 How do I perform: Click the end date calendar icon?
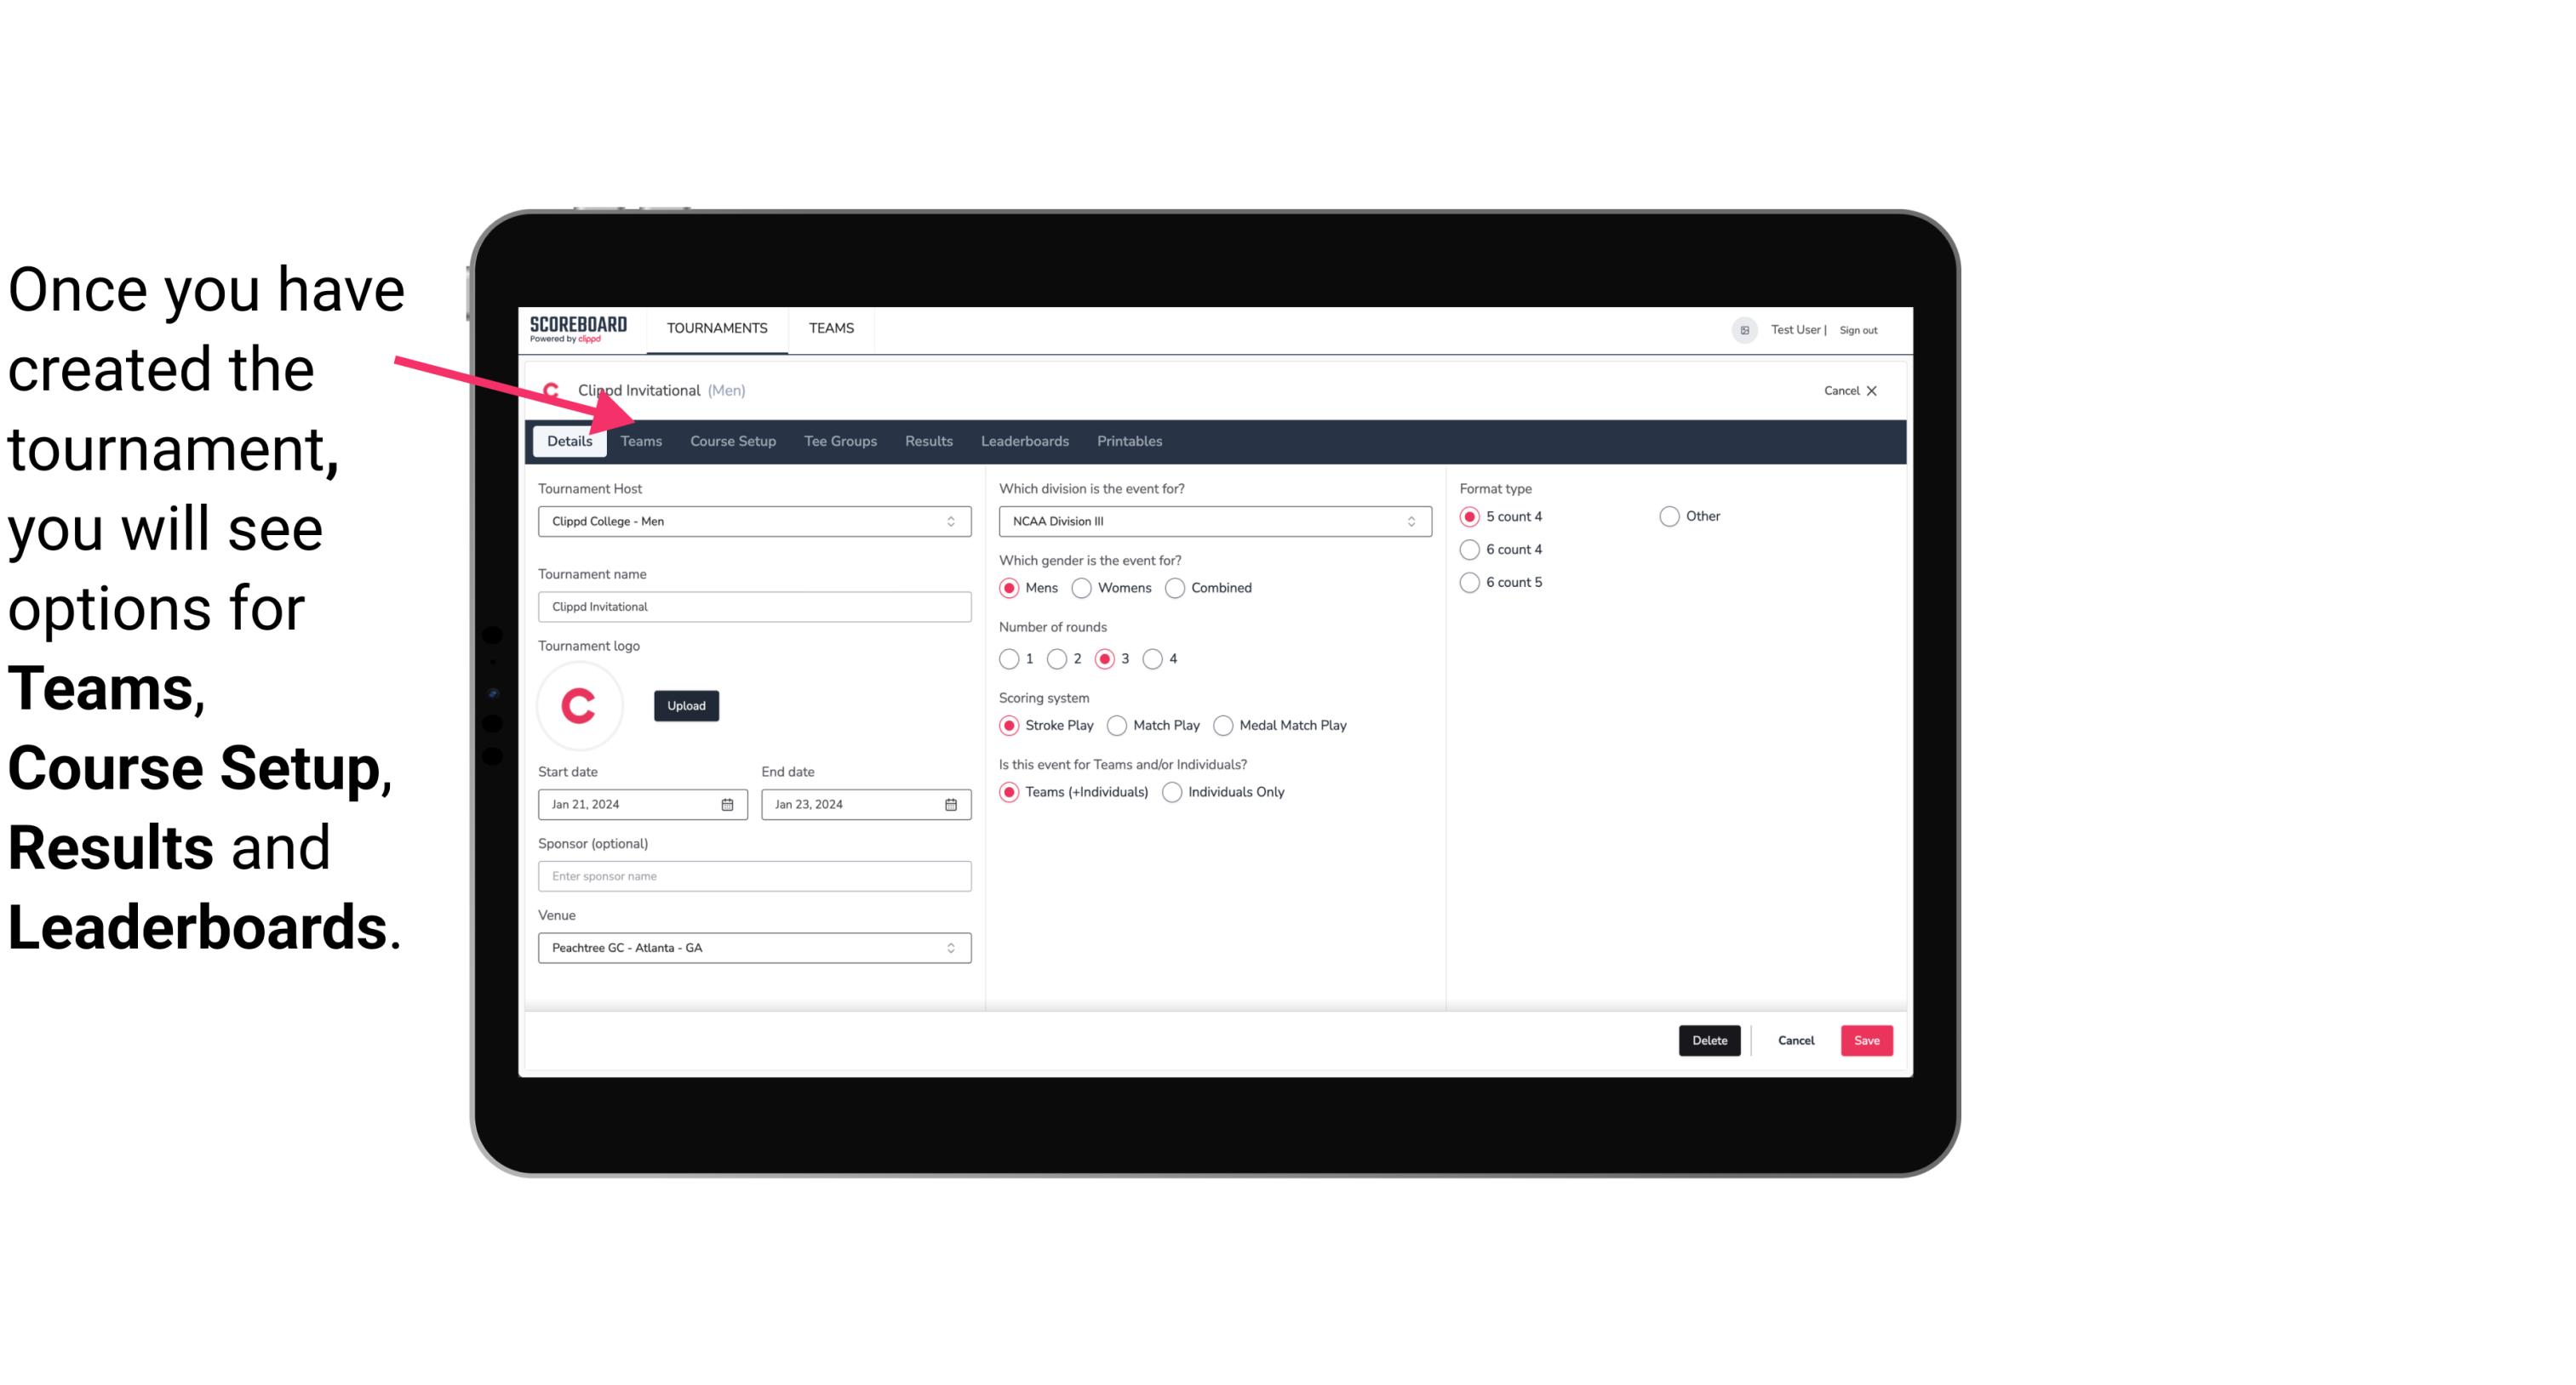tap(950, 803)
